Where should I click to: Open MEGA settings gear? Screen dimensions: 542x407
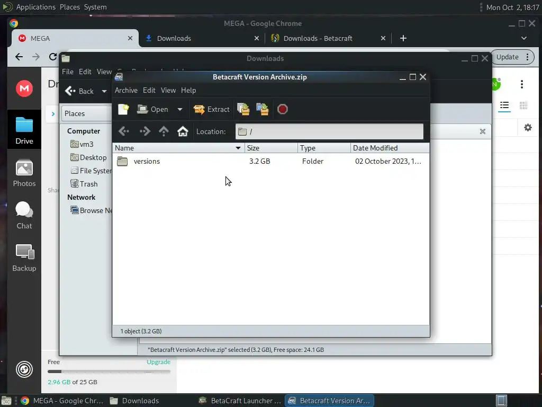tap(528, 128)
